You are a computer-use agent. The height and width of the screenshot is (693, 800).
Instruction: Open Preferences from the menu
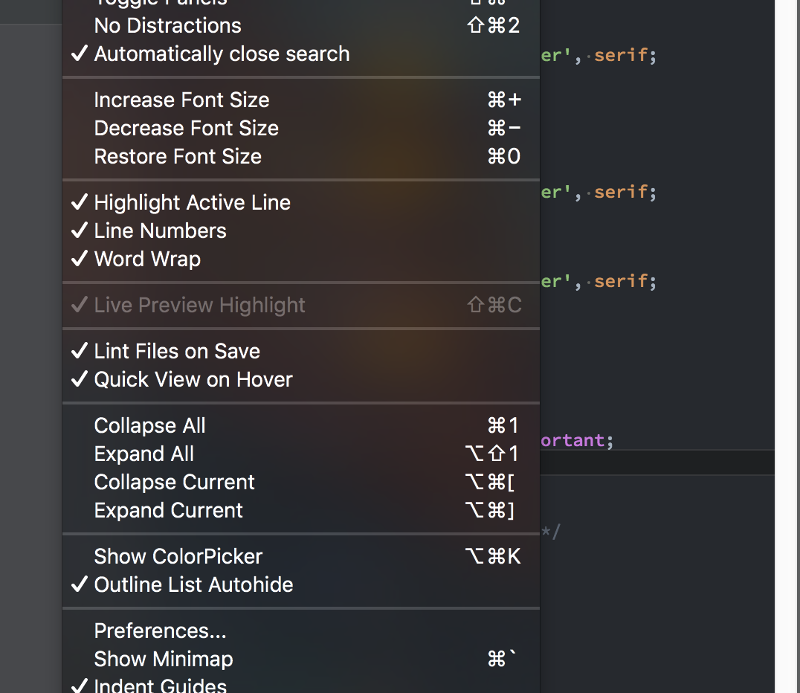(160, 631)
